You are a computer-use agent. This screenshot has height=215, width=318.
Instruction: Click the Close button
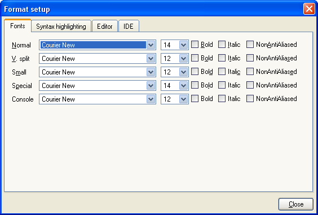[296, 204]
